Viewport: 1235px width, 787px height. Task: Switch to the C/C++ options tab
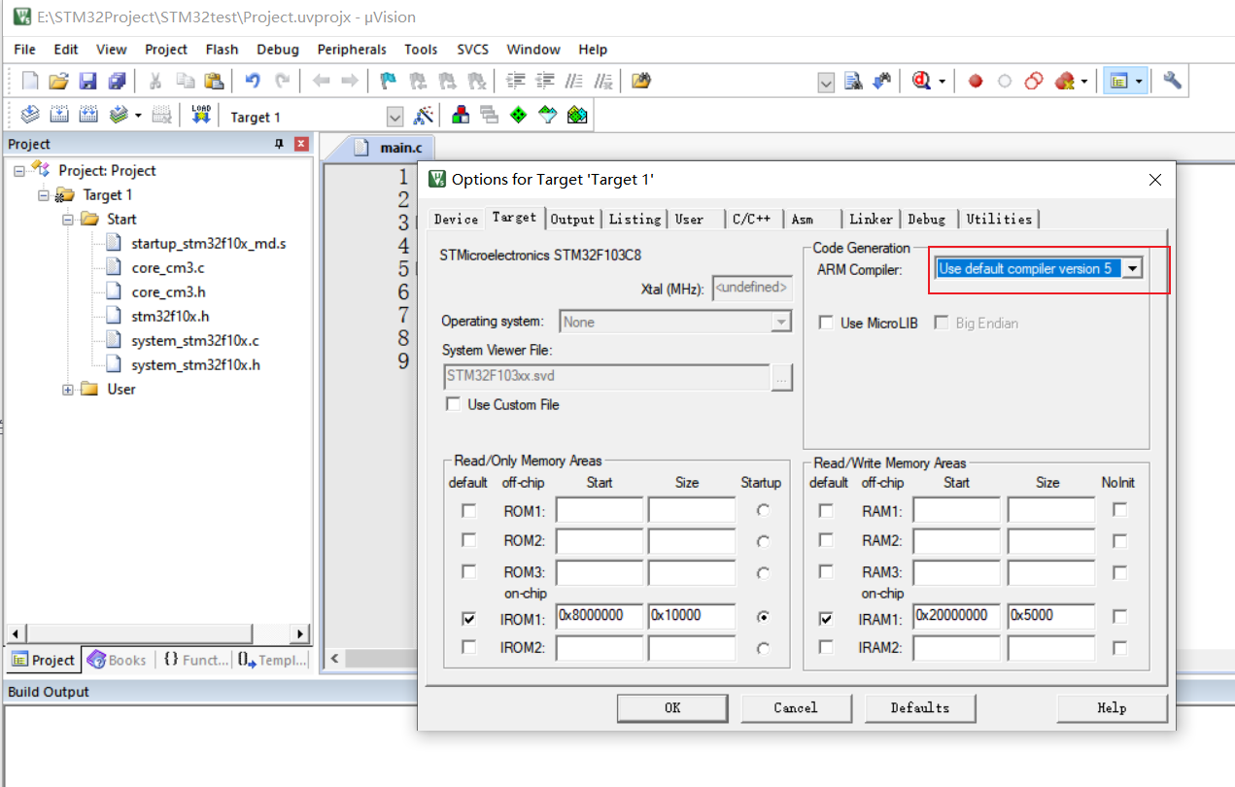pyautogui.click(x=751, y=219)
